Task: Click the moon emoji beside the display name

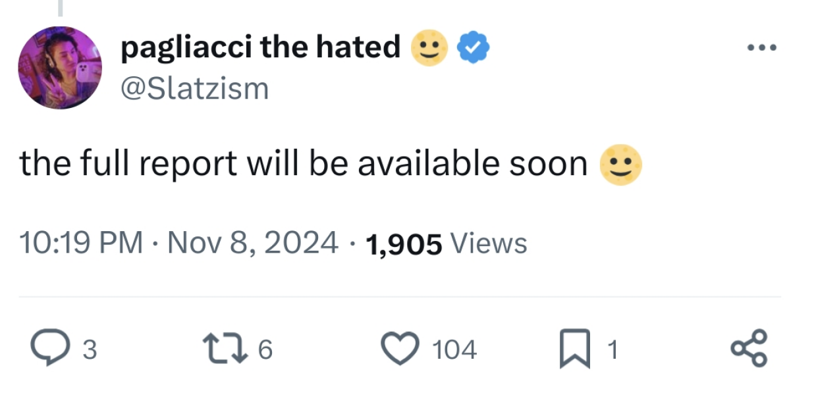Action: [x=429, y=49]
